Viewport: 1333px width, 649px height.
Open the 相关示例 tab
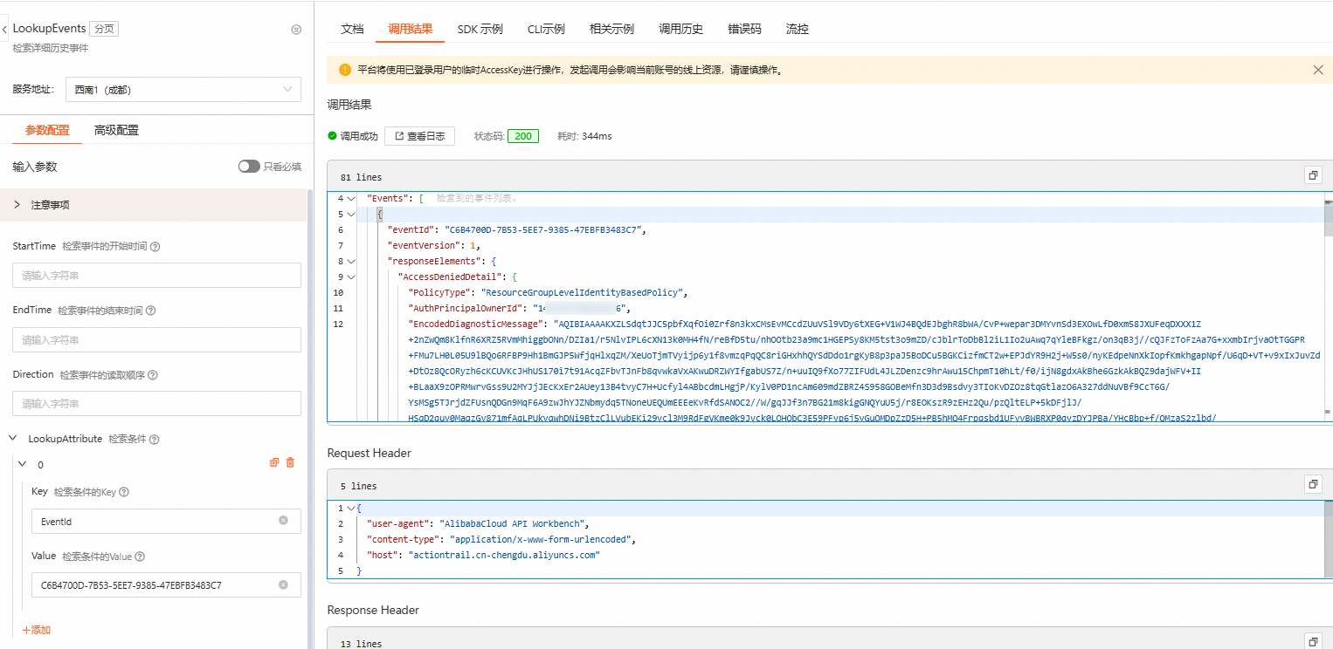[x=611, y=29]
